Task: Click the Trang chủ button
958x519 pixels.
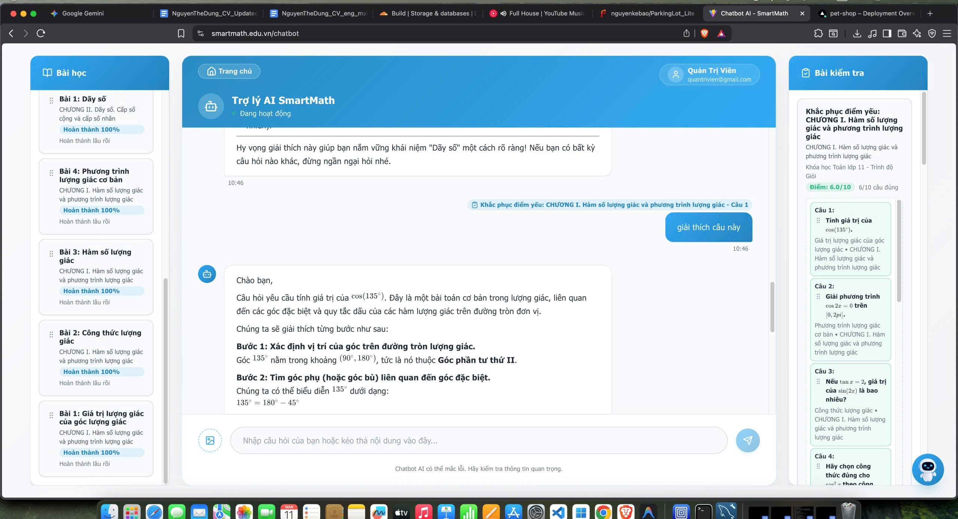Action: (x=229, y=71)
